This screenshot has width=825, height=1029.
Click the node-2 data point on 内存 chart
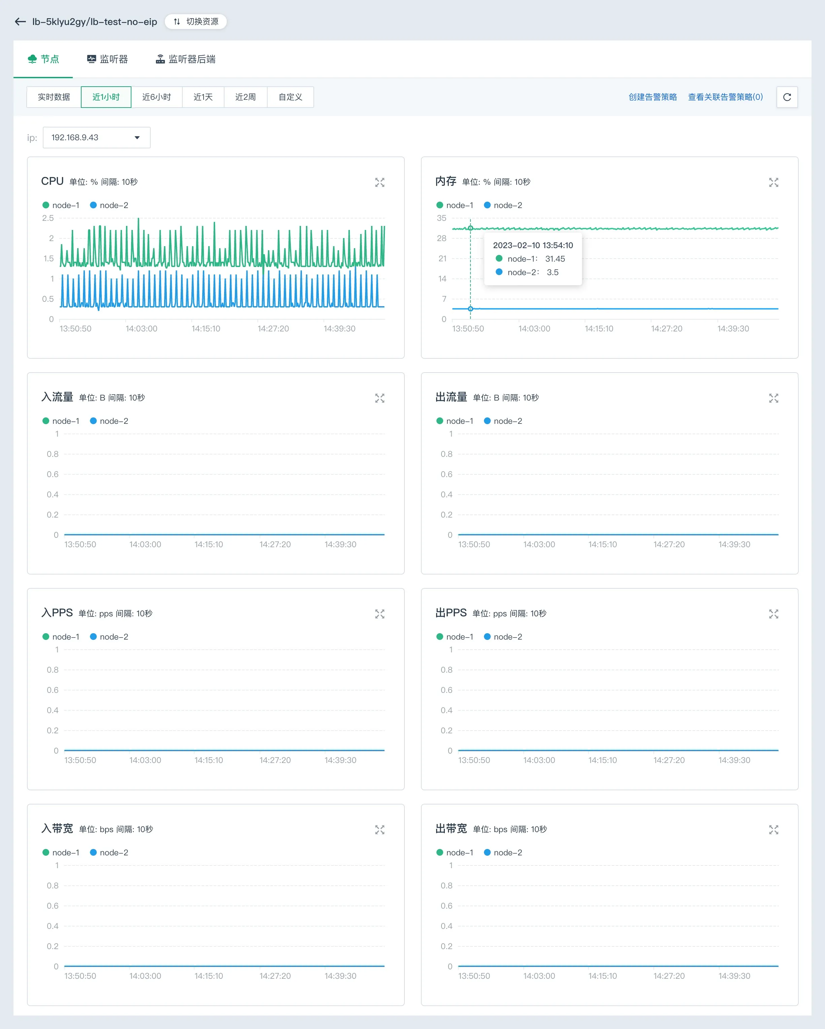470,309
